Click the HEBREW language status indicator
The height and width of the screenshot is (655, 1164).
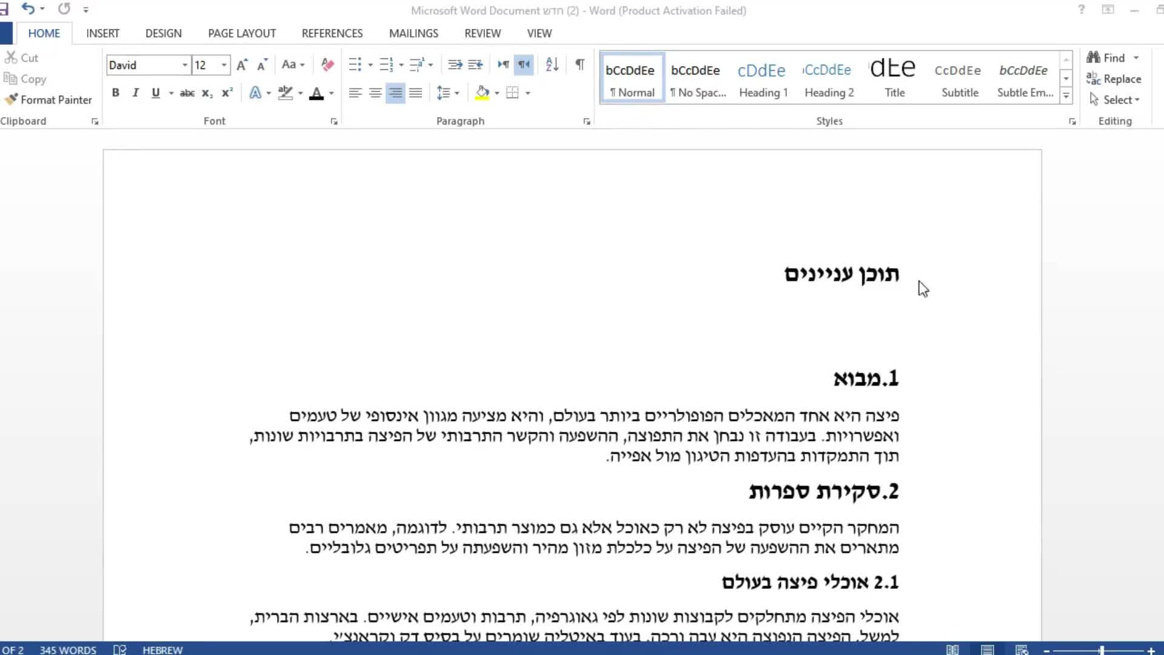(162, 650)
